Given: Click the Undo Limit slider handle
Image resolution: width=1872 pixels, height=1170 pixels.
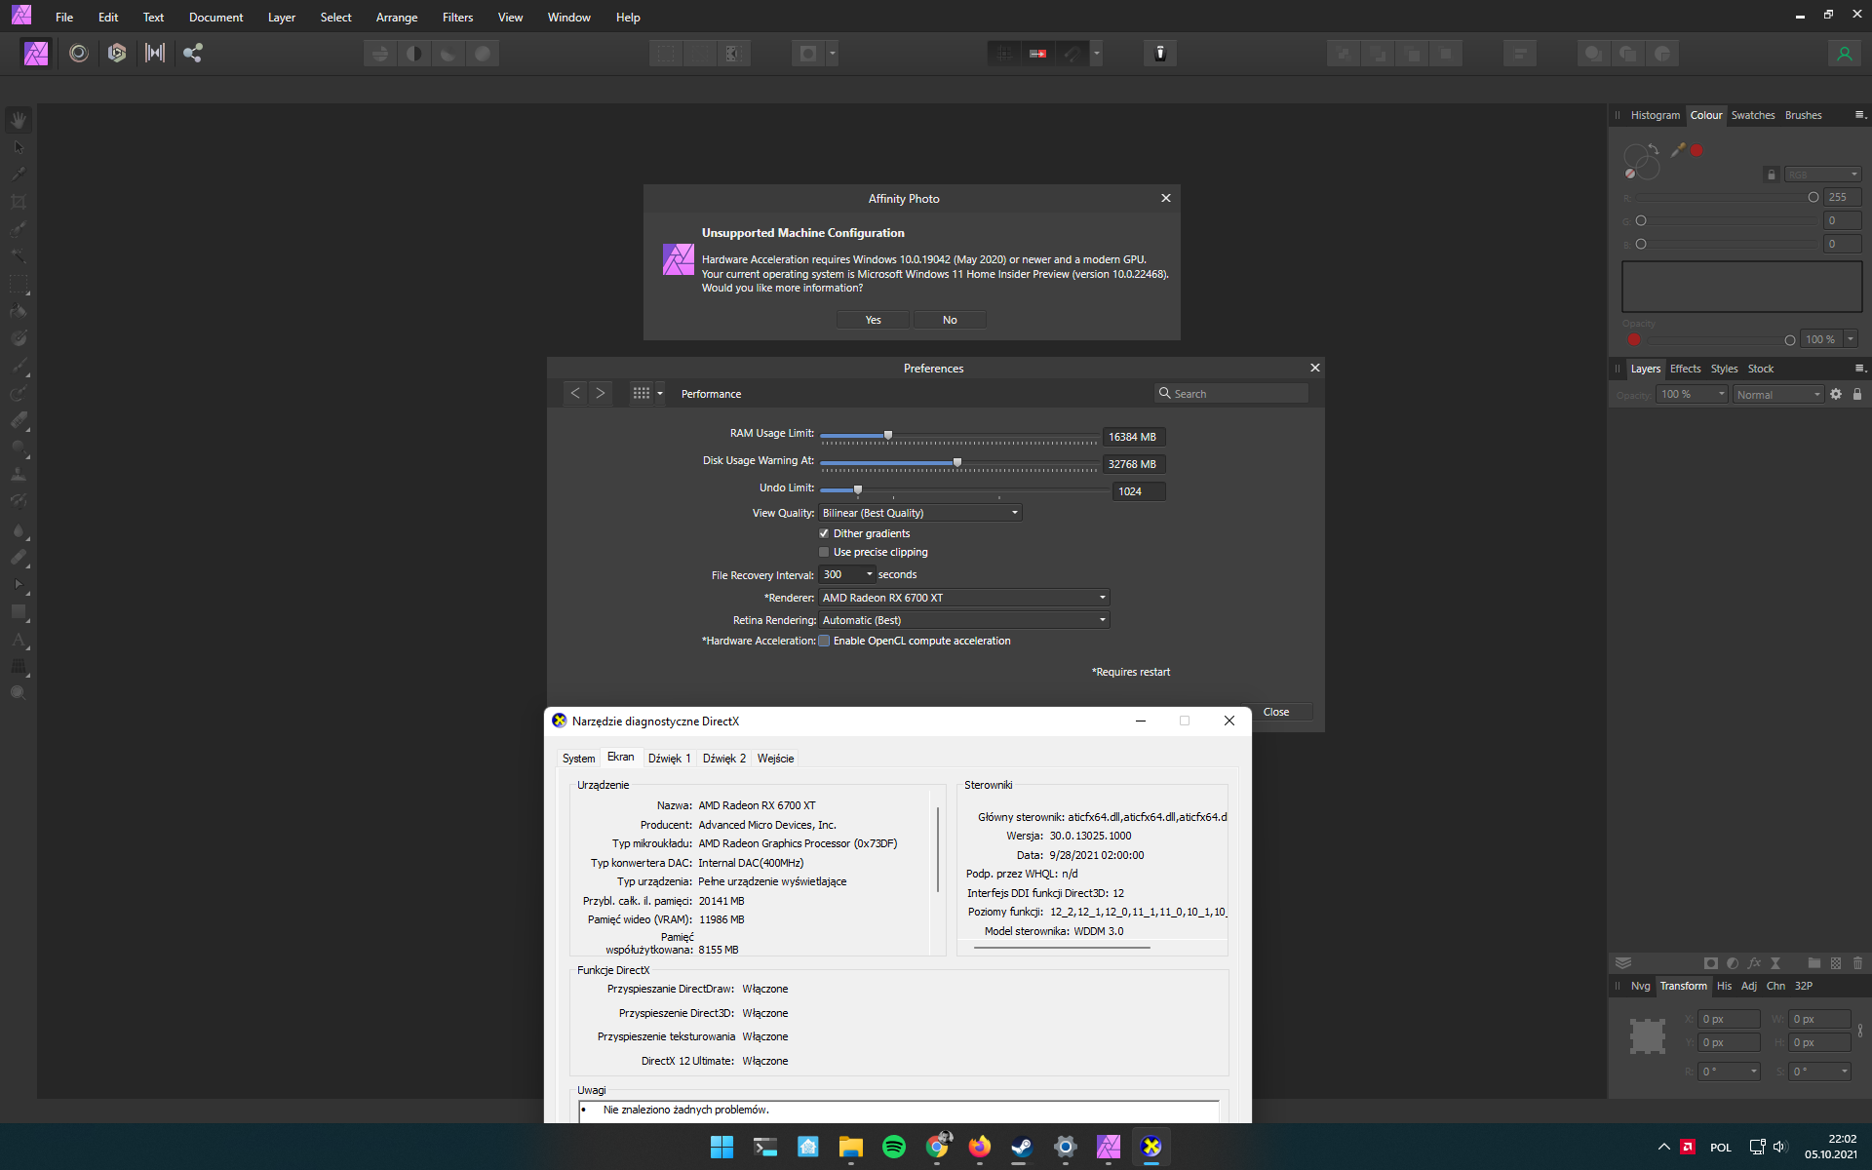Looking at the screenshot, I should point(858,489).
